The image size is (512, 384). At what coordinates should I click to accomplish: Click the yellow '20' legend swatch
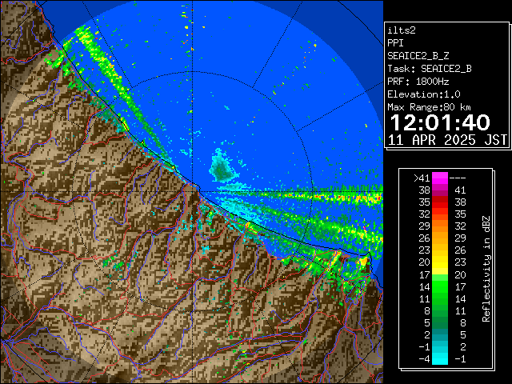pyautogui.click(x=440, y=262)
